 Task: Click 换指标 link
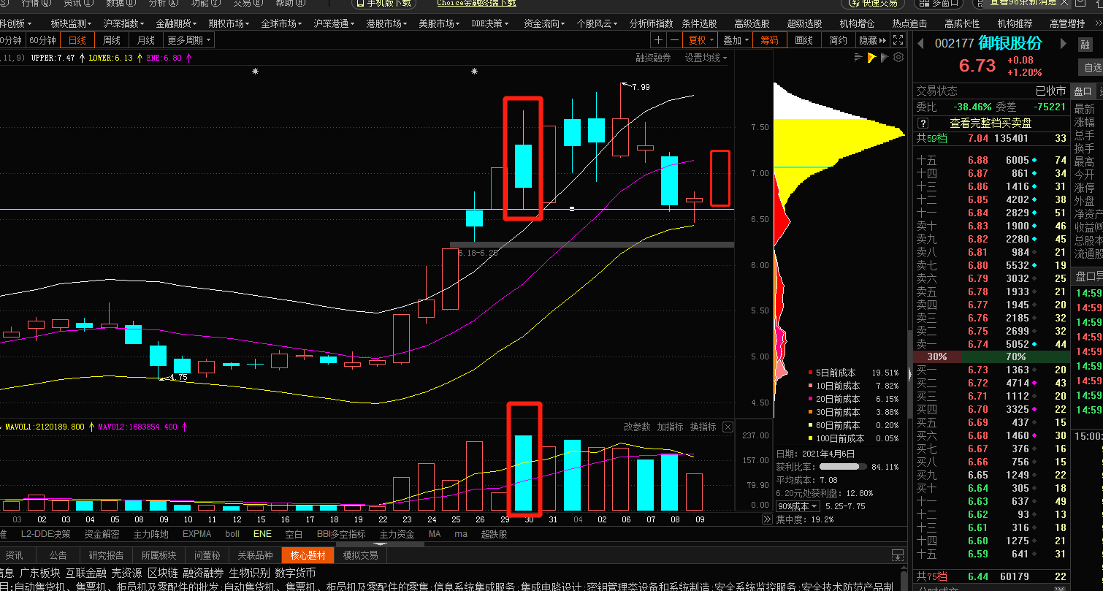(703, 427)
